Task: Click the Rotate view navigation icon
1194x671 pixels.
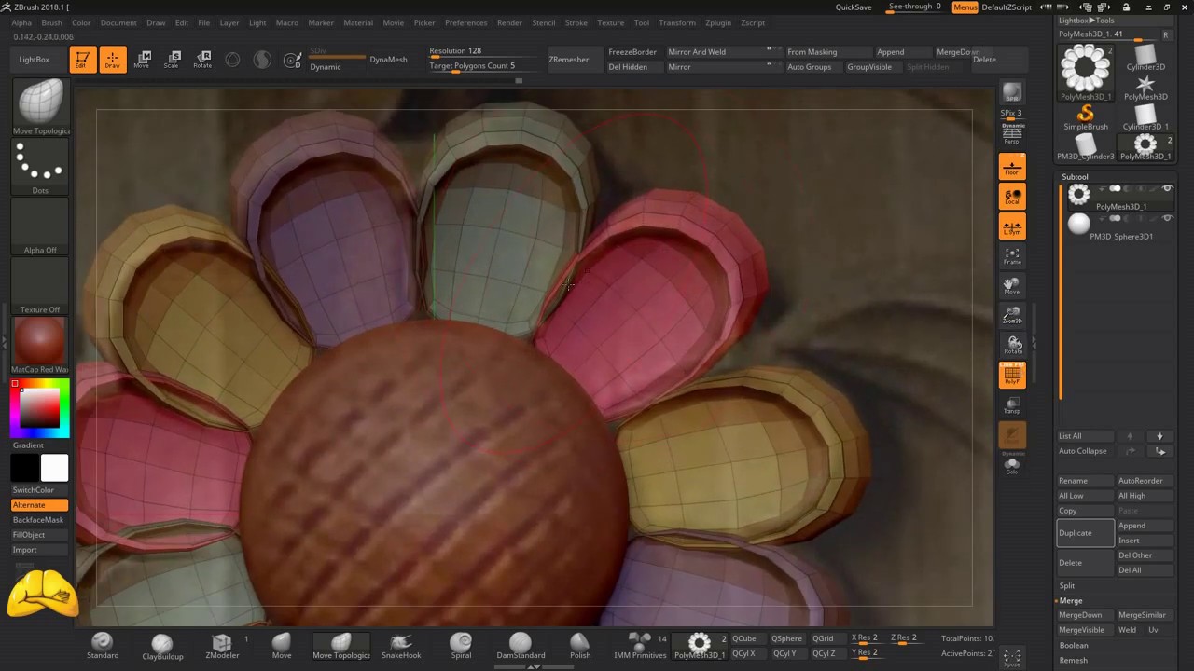Action: (x=1012, y=346)
